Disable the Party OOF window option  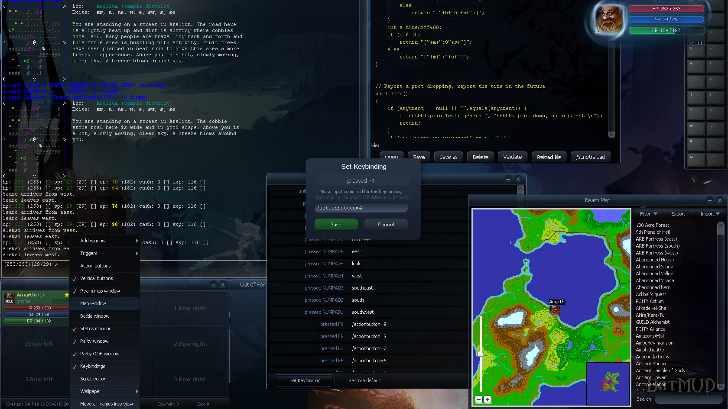[100, 354]
